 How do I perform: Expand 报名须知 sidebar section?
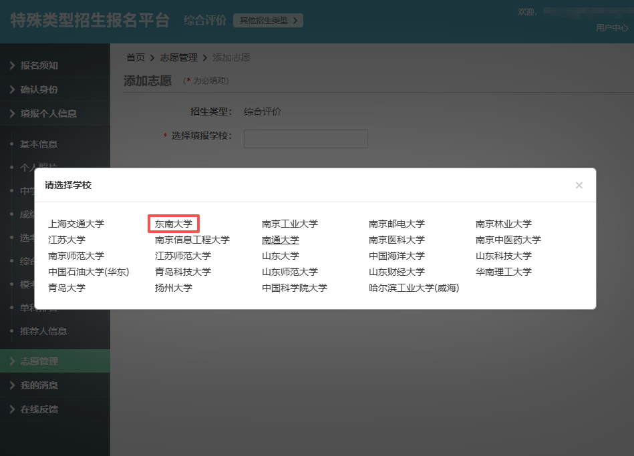[x=55, y=65]
